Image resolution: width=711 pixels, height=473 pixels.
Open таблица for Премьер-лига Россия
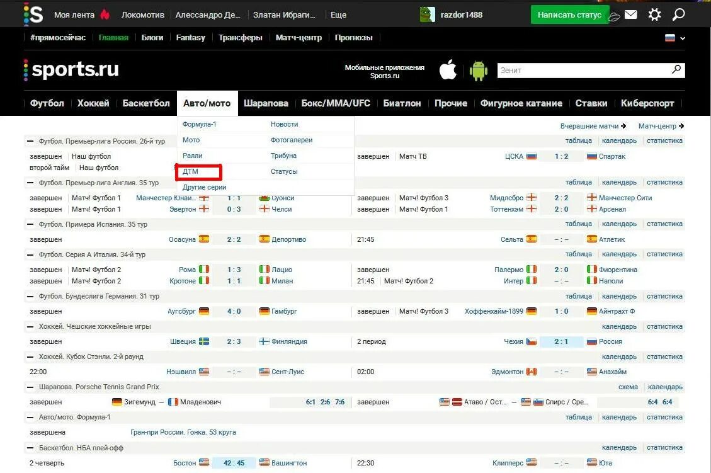(x=578, y=141)
